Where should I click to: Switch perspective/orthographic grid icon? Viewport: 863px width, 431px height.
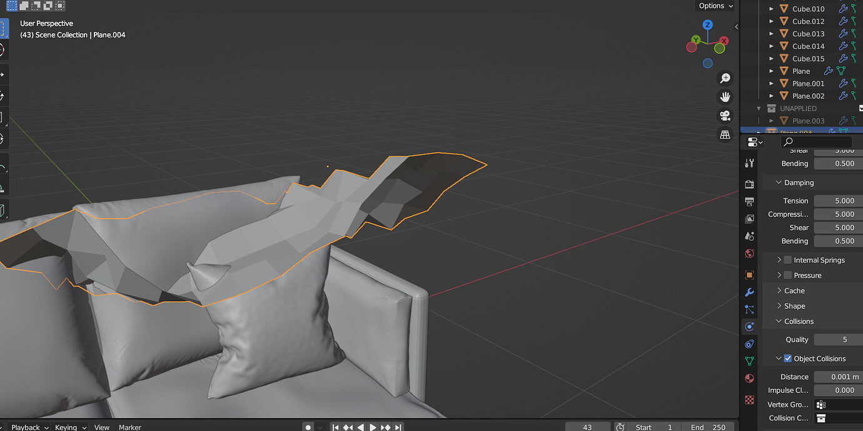[725, 134]
